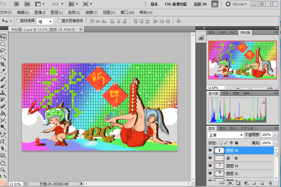Open the 图像(I) menu
Screen dimensions: 281x187
pos(40,12)
